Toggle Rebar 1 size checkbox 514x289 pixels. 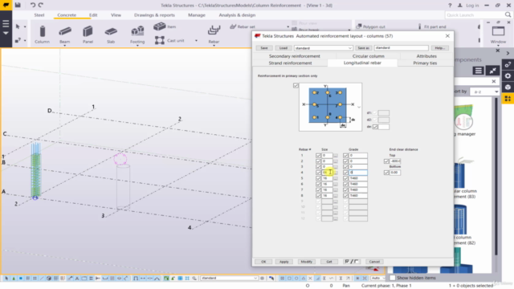click(x=318, y=156)
